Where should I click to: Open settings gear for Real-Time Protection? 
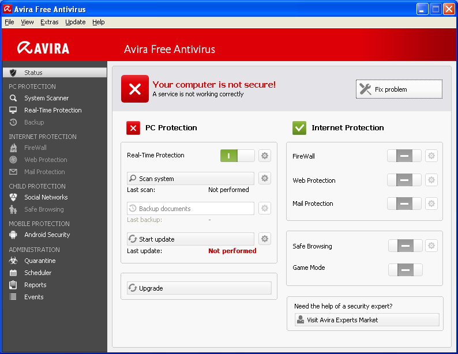(265, 156)
